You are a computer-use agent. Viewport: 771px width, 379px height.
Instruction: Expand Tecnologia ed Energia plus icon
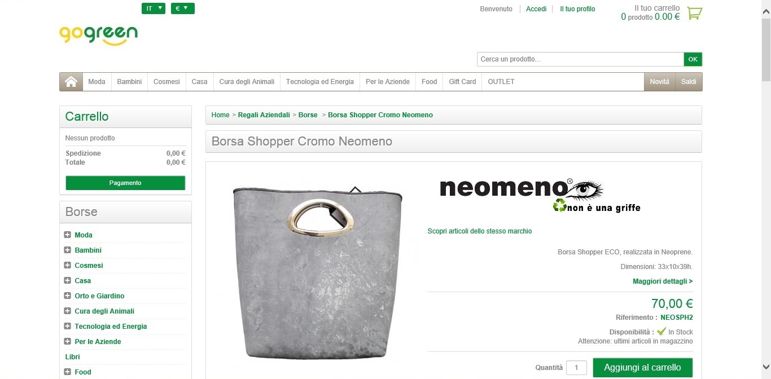[68, 326]
